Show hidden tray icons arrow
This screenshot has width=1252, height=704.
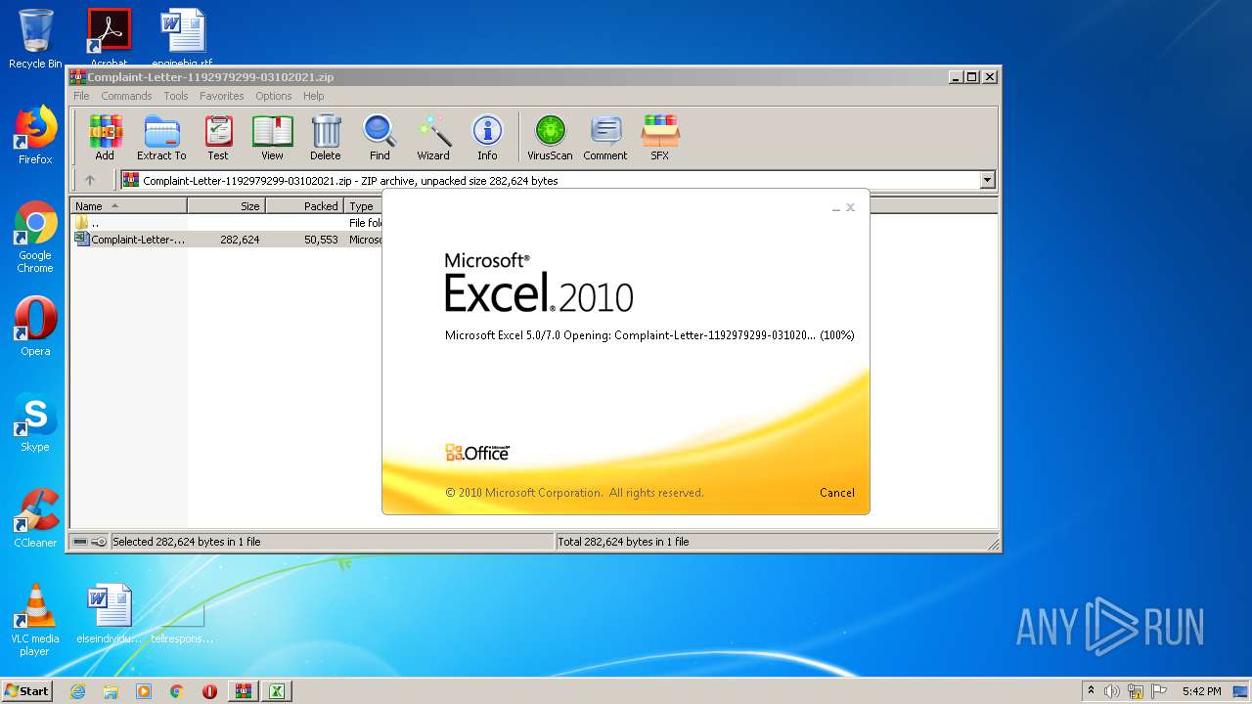click(x=1091, y=691)
